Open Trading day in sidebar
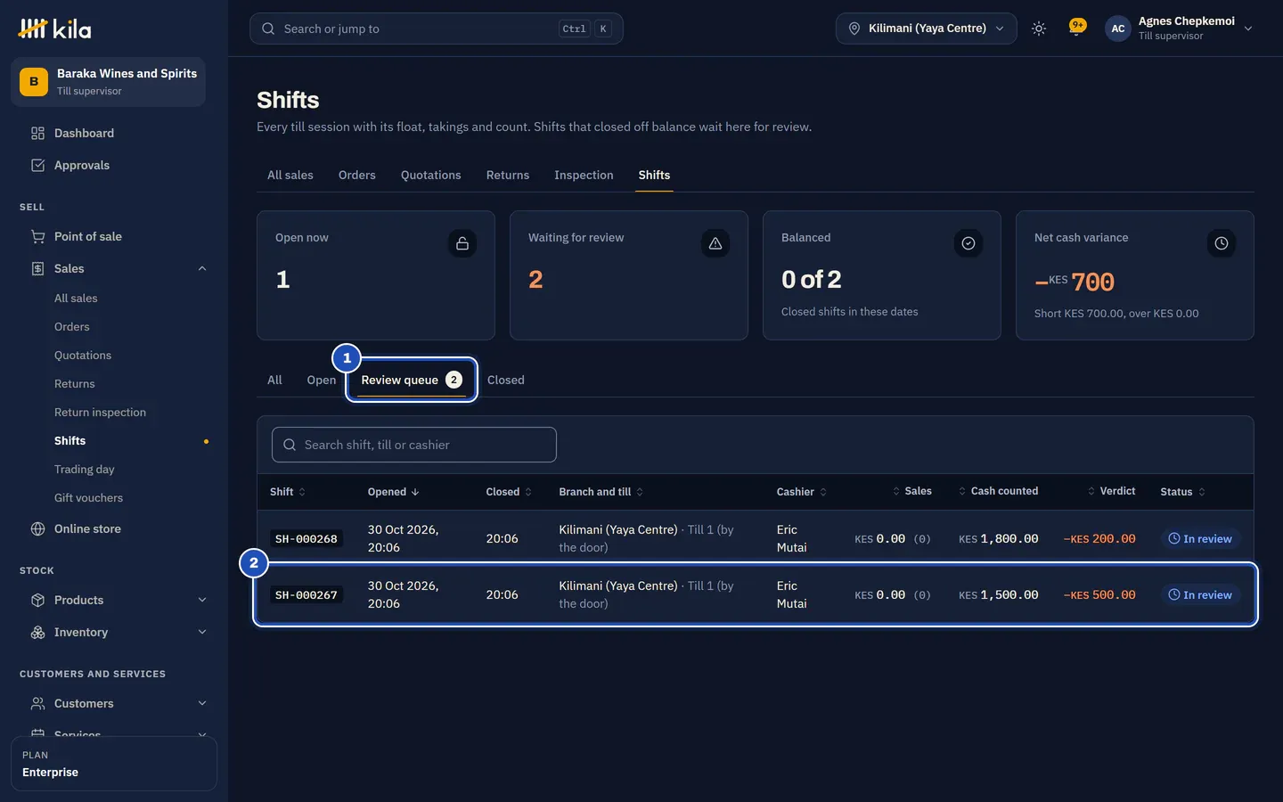The width and height of the screenshot is (1283, 802). pyautogui.click(x=85, y=470)
